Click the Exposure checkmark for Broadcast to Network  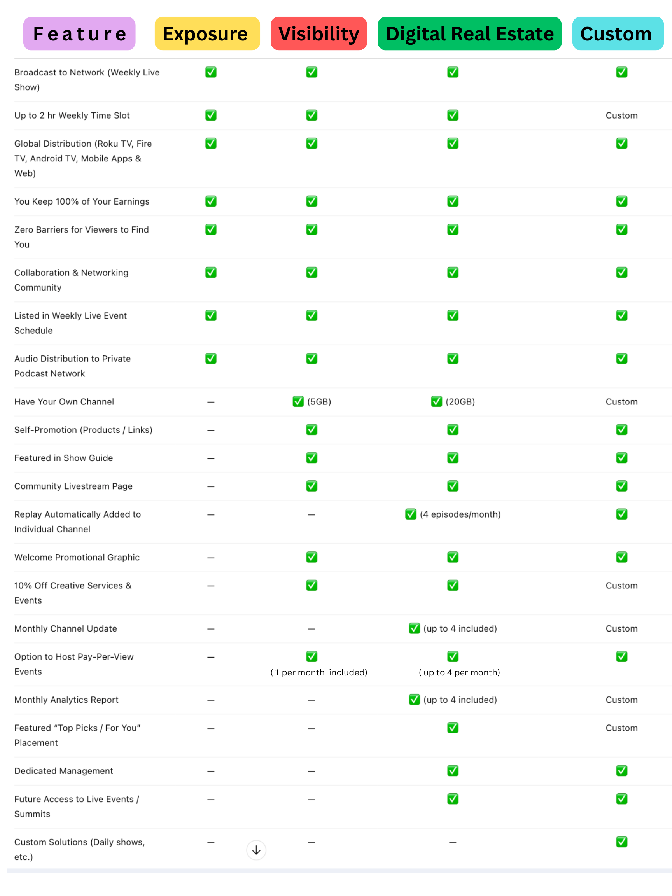tap(211, 72)
